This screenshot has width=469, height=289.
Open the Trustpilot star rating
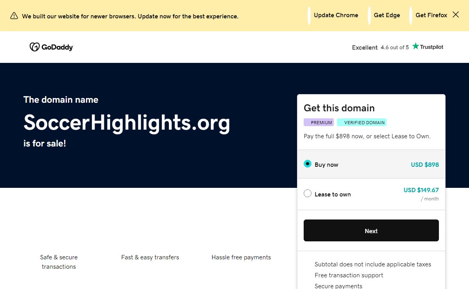[x=428, y=46]
